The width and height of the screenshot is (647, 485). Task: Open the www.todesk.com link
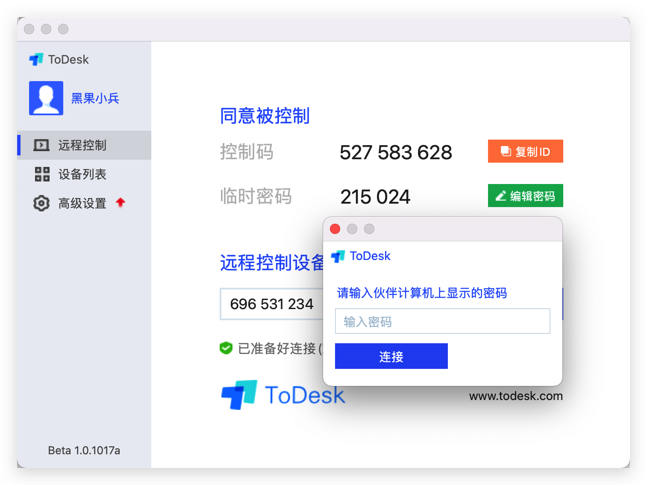click(516, 396)
